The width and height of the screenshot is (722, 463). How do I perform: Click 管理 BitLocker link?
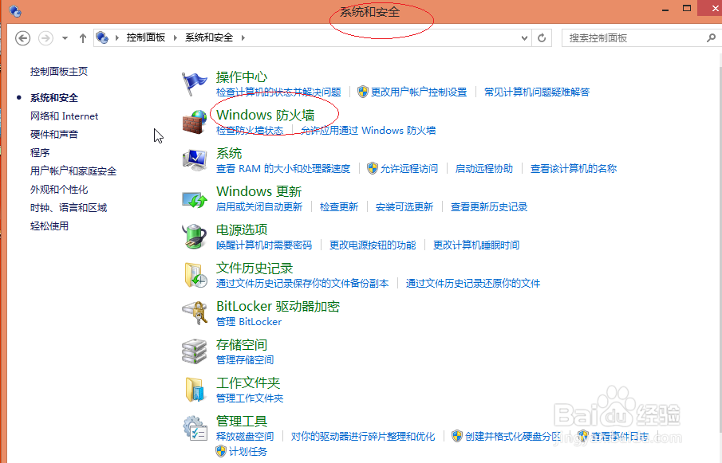coord(249,321)
